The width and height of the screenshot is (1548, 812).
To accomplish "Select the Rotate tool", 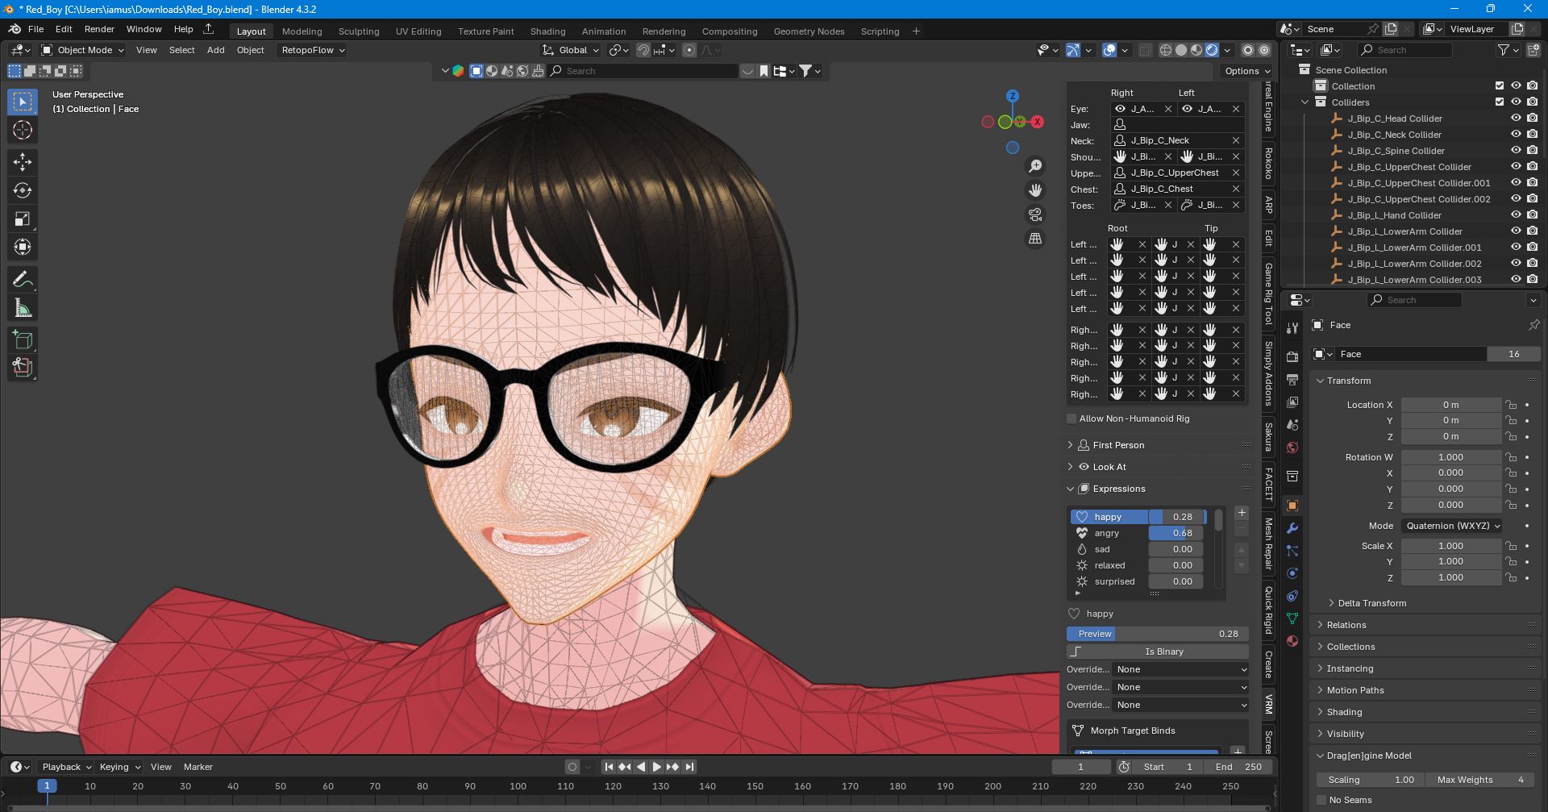I will pos(23,190).
